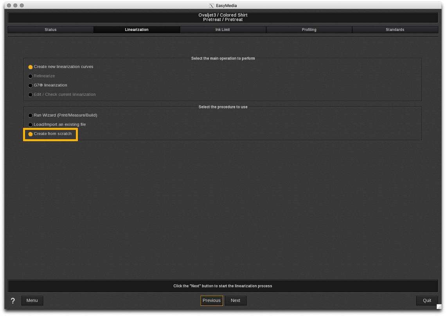446x316 pixels.
Task: Click the question mark help icon
Action: click(x=13, y=301)
